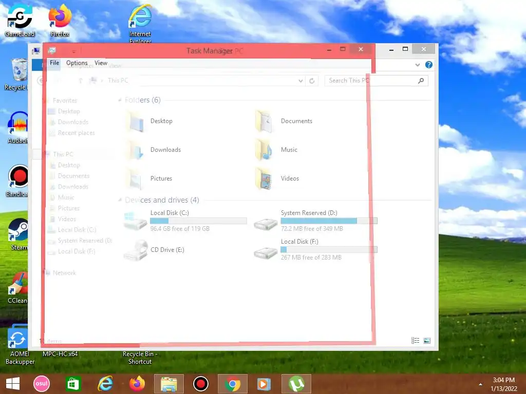Open the Options menu in Task Manager
Viewport: 526px width, 394px height.
[x=77, y=63]
